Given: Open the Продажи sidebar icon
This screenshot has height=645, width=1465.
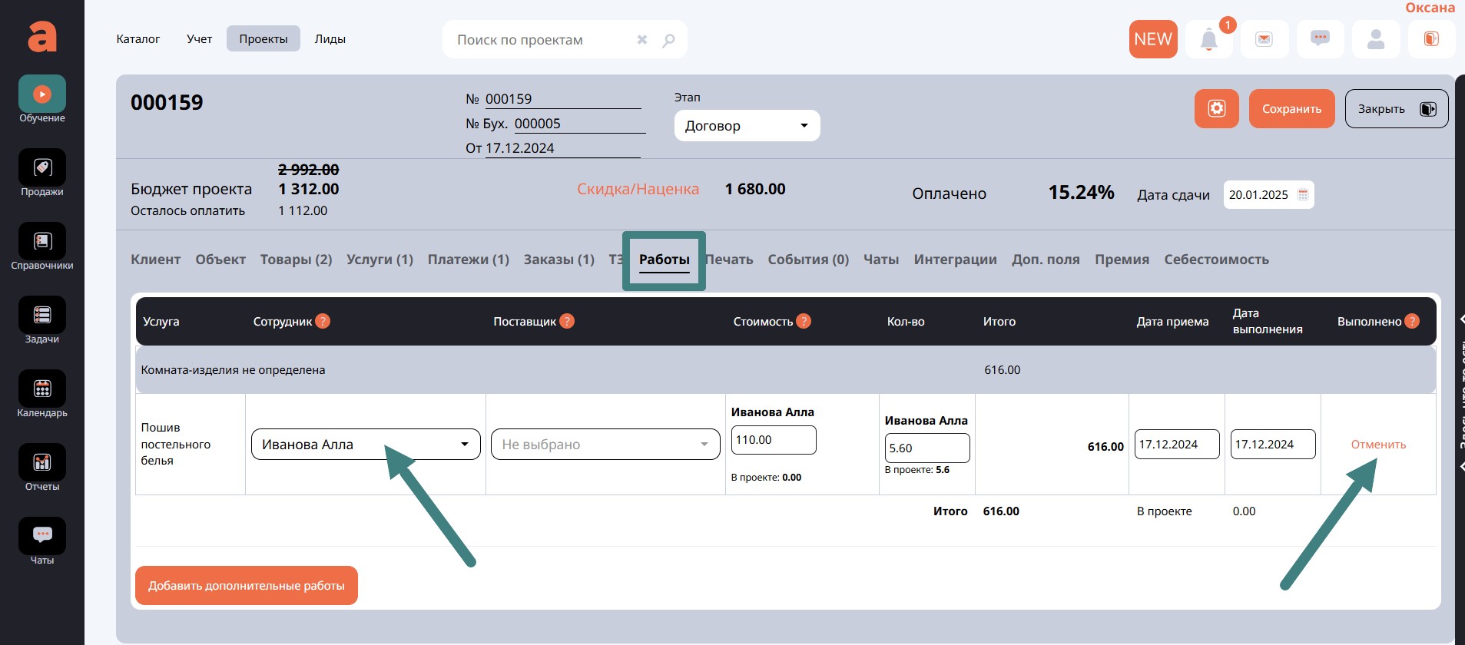Looking at the screenshot, I should click(x=42, y=168).
